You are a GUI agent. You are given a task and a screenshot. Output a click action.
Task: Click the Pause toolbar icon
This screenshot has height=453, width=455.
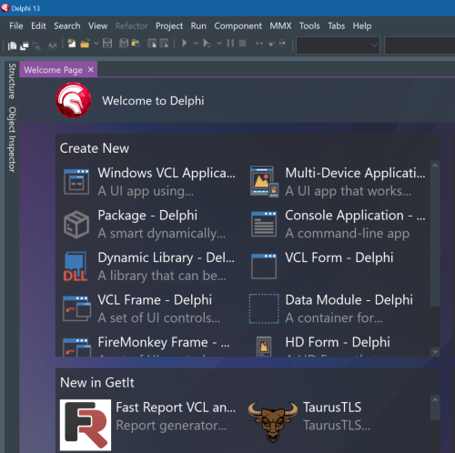click(x=230, y=43)
